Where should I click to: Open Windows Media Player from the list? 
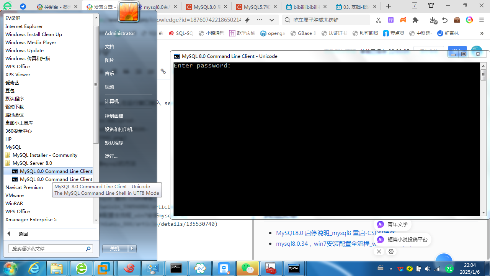31,43
